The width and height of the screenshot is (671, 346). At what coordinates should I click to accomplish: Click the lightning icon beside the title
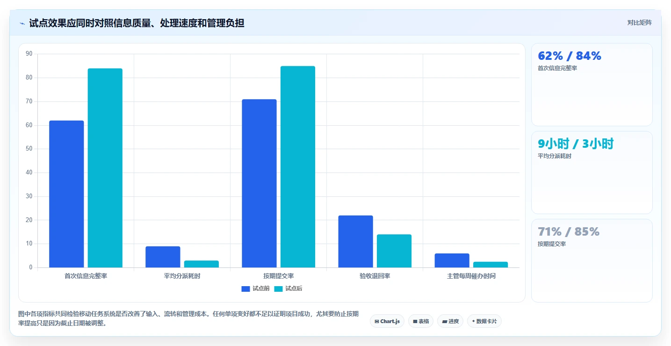tap(22, 23)
